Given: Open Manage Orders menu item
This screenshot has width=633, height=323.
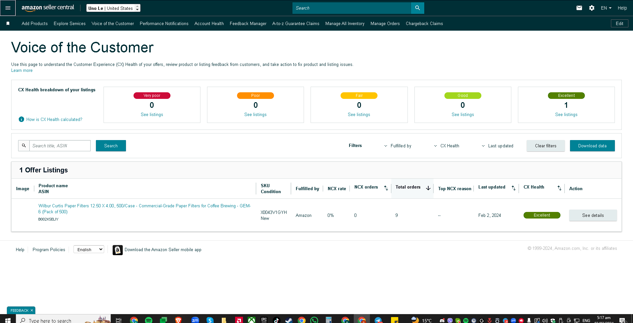Looking at the screenshot, I should (385, 23).
